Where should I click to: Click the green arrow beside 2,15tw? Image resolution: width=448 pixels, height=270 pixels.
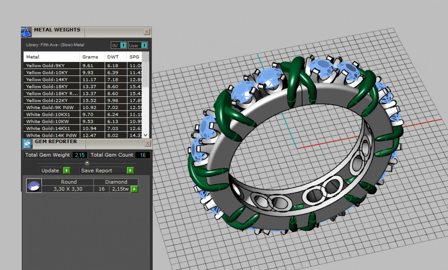(x=134, y=189)
